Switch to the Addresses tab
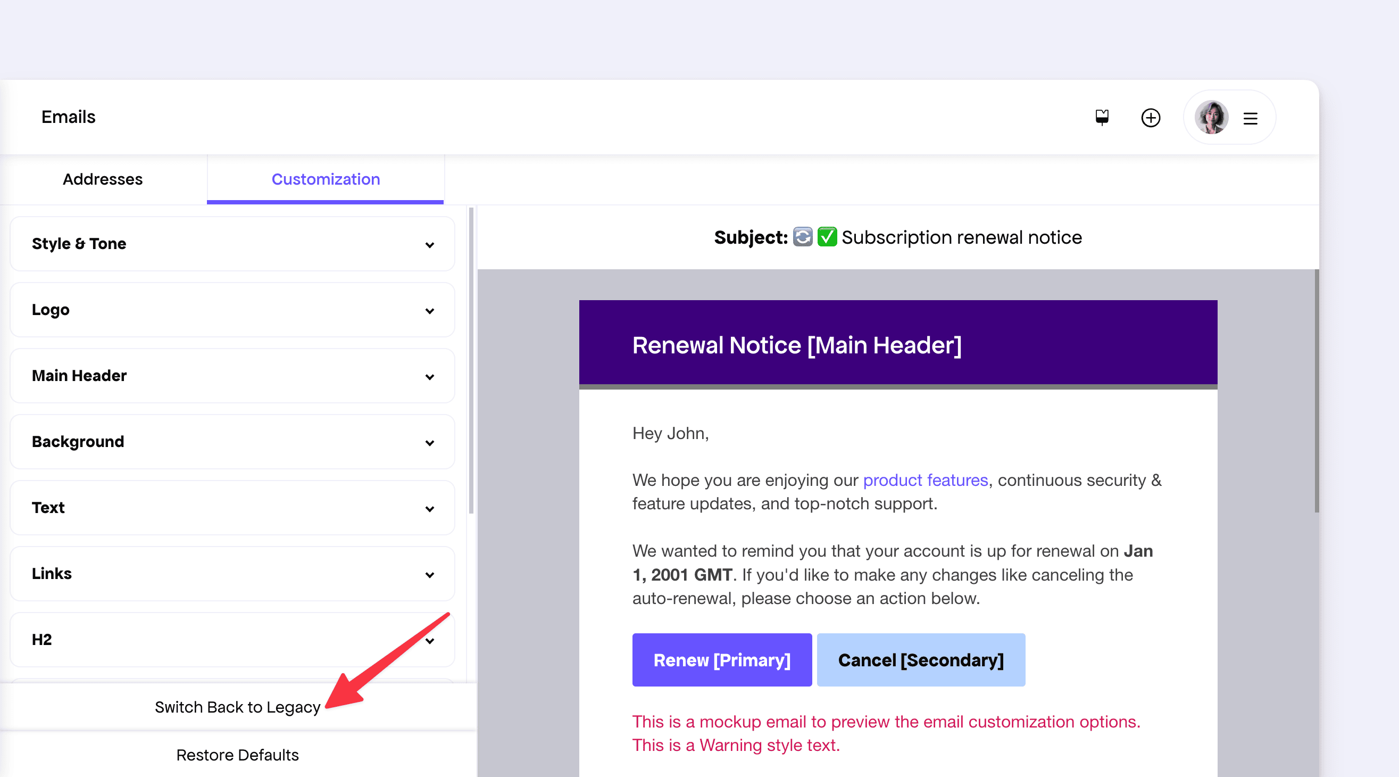This screenshot has height=777, width=1399. pyautogui.click(x=103, y=179)
